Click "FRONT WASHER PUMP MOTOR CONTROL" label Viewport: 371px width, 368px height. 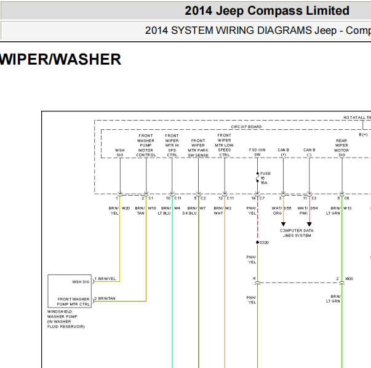pyautogui.click(x=146, y=145)
